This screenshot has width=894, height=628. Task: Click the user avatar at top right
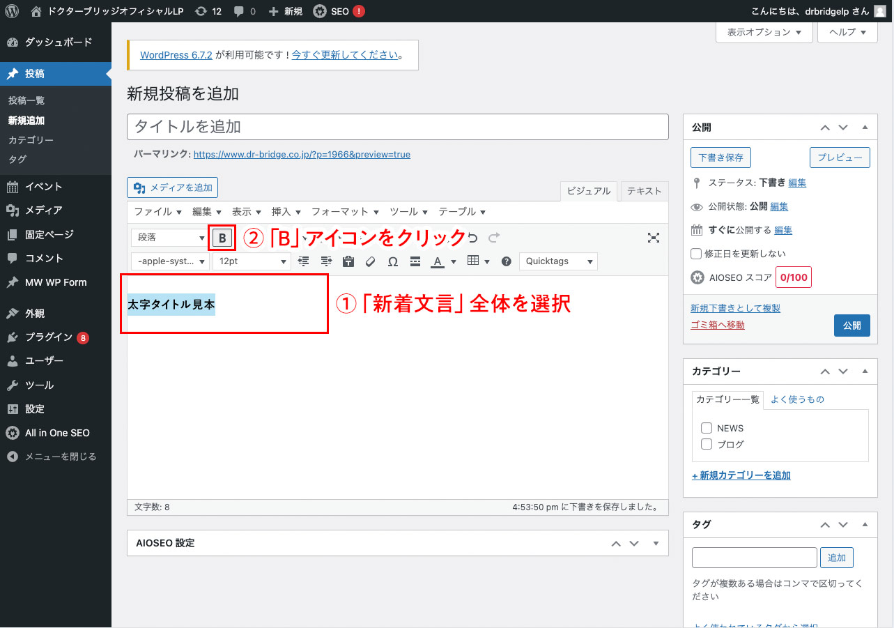(x=881, y=11)
